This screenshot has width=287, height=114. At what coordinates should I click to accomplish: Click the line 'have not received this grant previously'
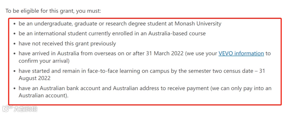67,44
